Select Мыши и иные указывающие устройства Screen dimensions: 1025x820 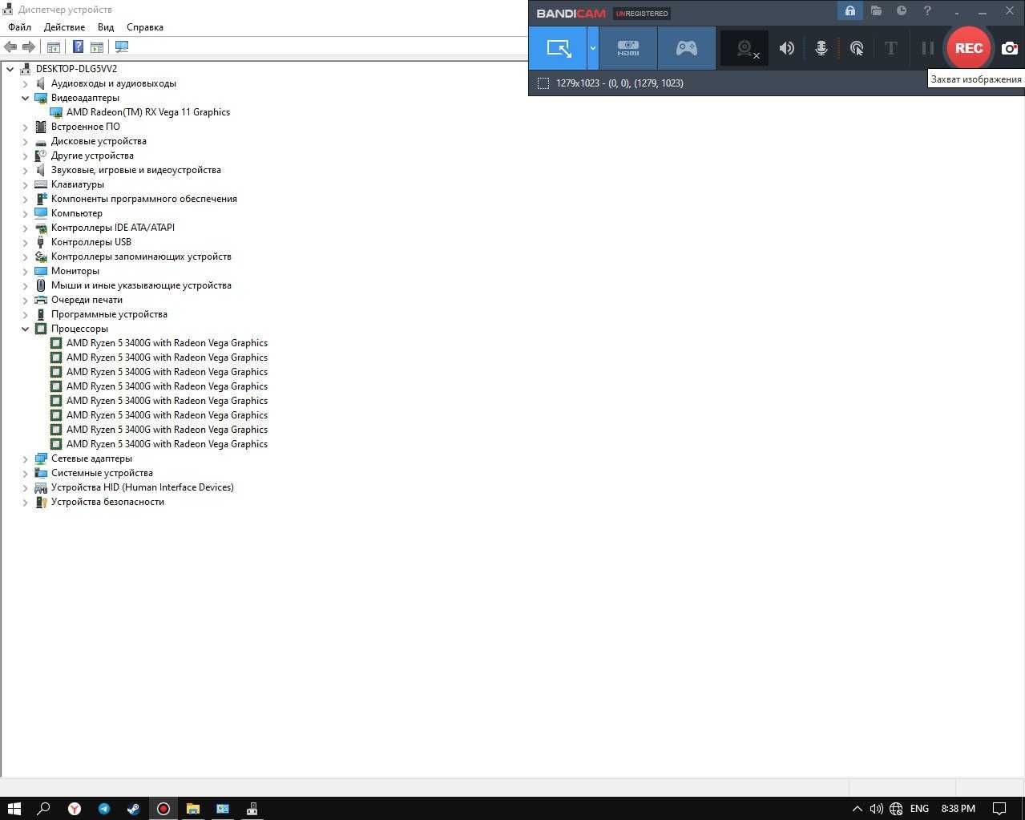point(141,285)
